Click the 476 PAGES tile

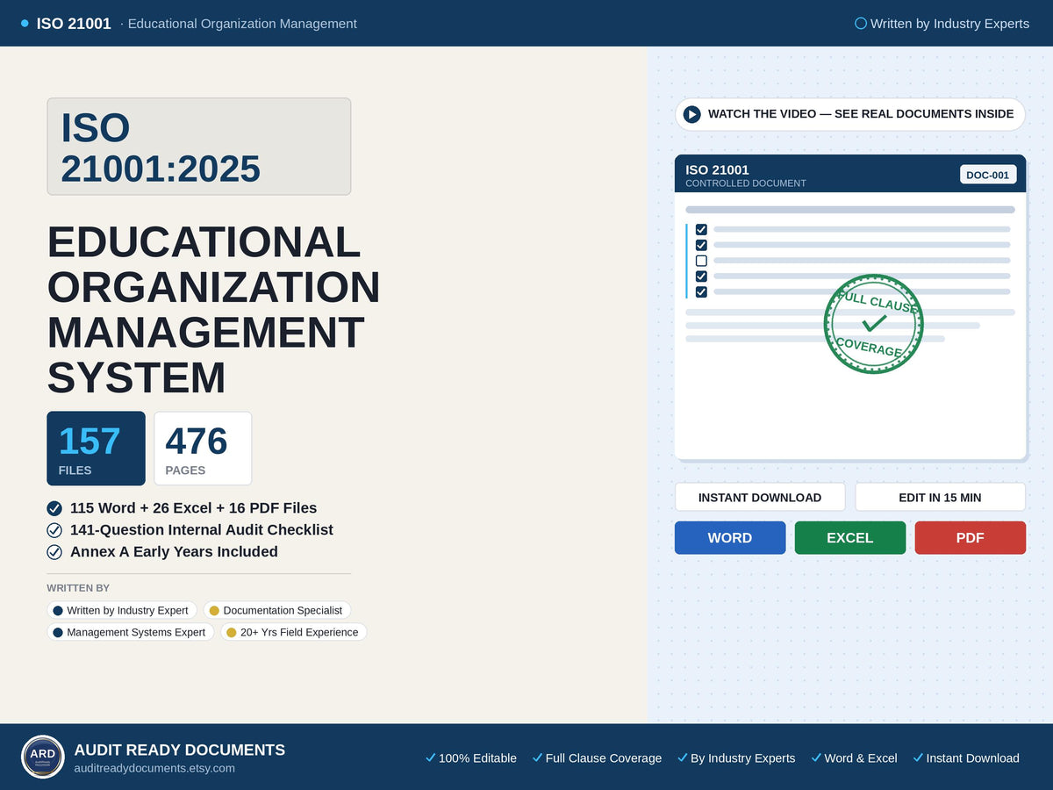[x=203, y=449]
